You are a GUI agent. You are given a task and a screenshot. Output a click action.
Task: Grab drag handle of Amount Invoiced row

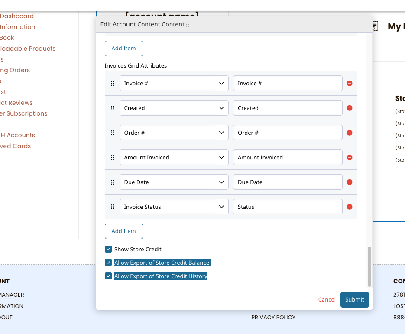click(x=113, y=157)
